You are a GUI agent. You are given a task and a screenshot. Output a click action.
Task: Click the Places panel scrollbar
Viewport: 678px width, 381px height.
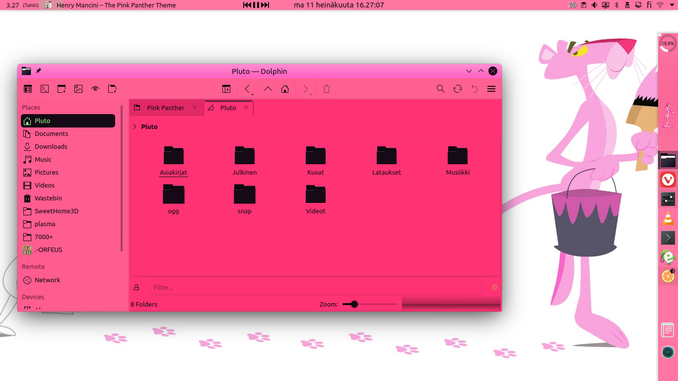pos(122,178)
